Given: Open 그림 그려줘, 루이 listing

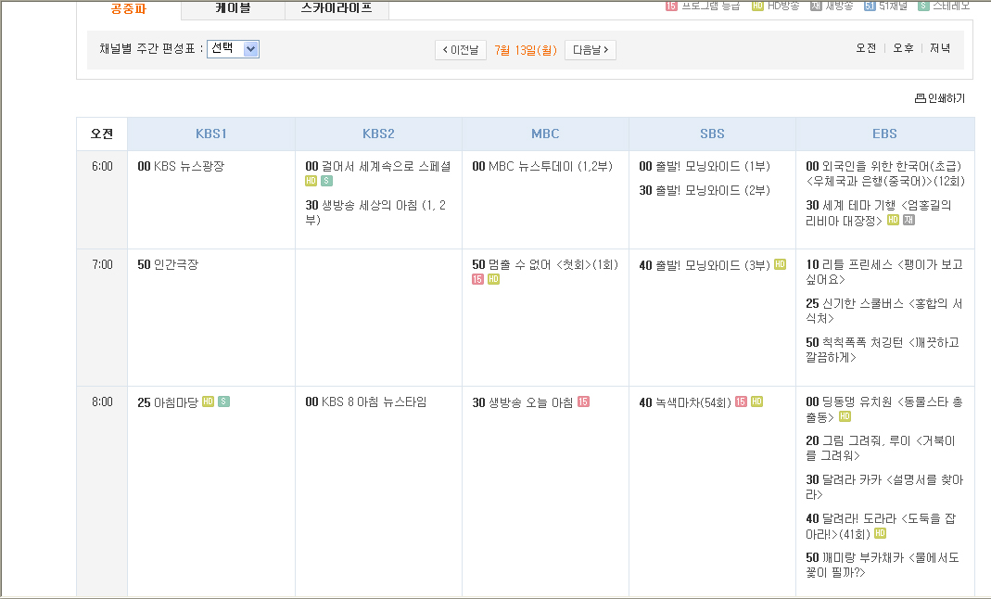Looking at the screenshot, I should click(x=881, y=448).
